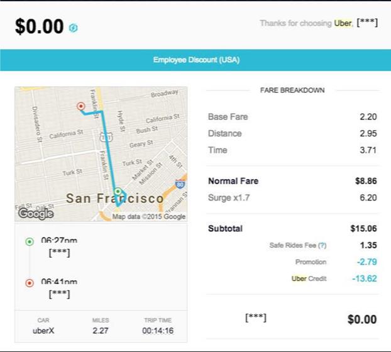
Task: Click the green pickup dot beside 06:27pm
Action: pyautogui.click(x=29, y=241)
